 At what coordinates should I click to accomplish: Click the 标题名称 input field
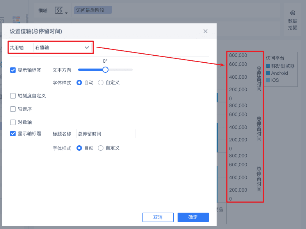(x=105, y=134)
